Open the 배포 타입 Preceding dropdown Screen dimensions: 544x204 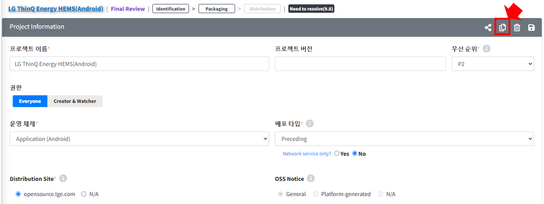[405, 138]
